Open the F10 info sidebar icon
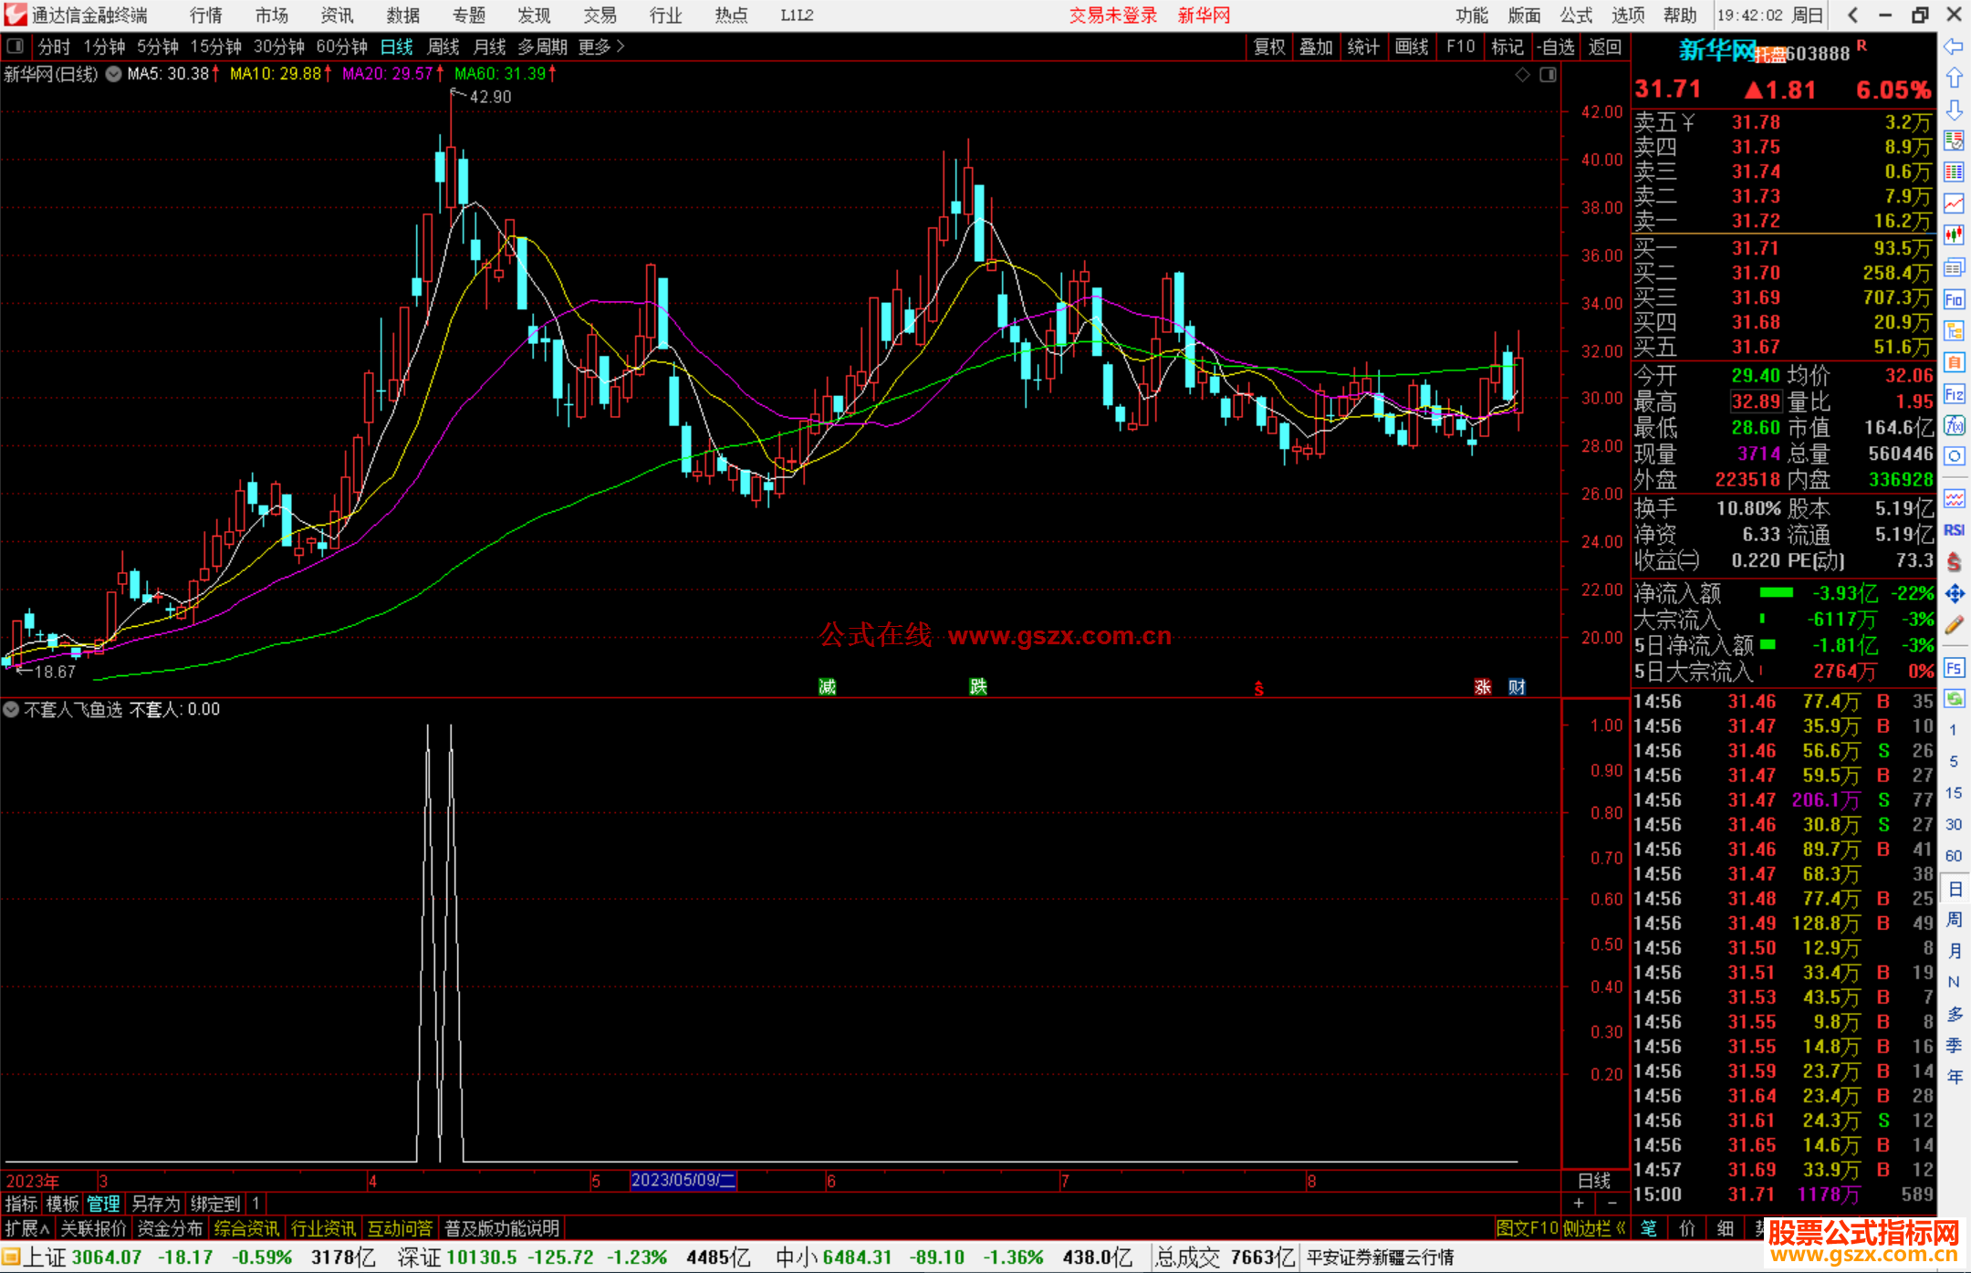Screen dimensions: 1971x1273 click(1954, 299)
